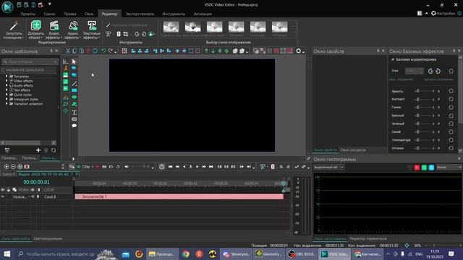Collapse the Базовая корректировка section
This screenshot has width=463, height=260.
(393, 59)
